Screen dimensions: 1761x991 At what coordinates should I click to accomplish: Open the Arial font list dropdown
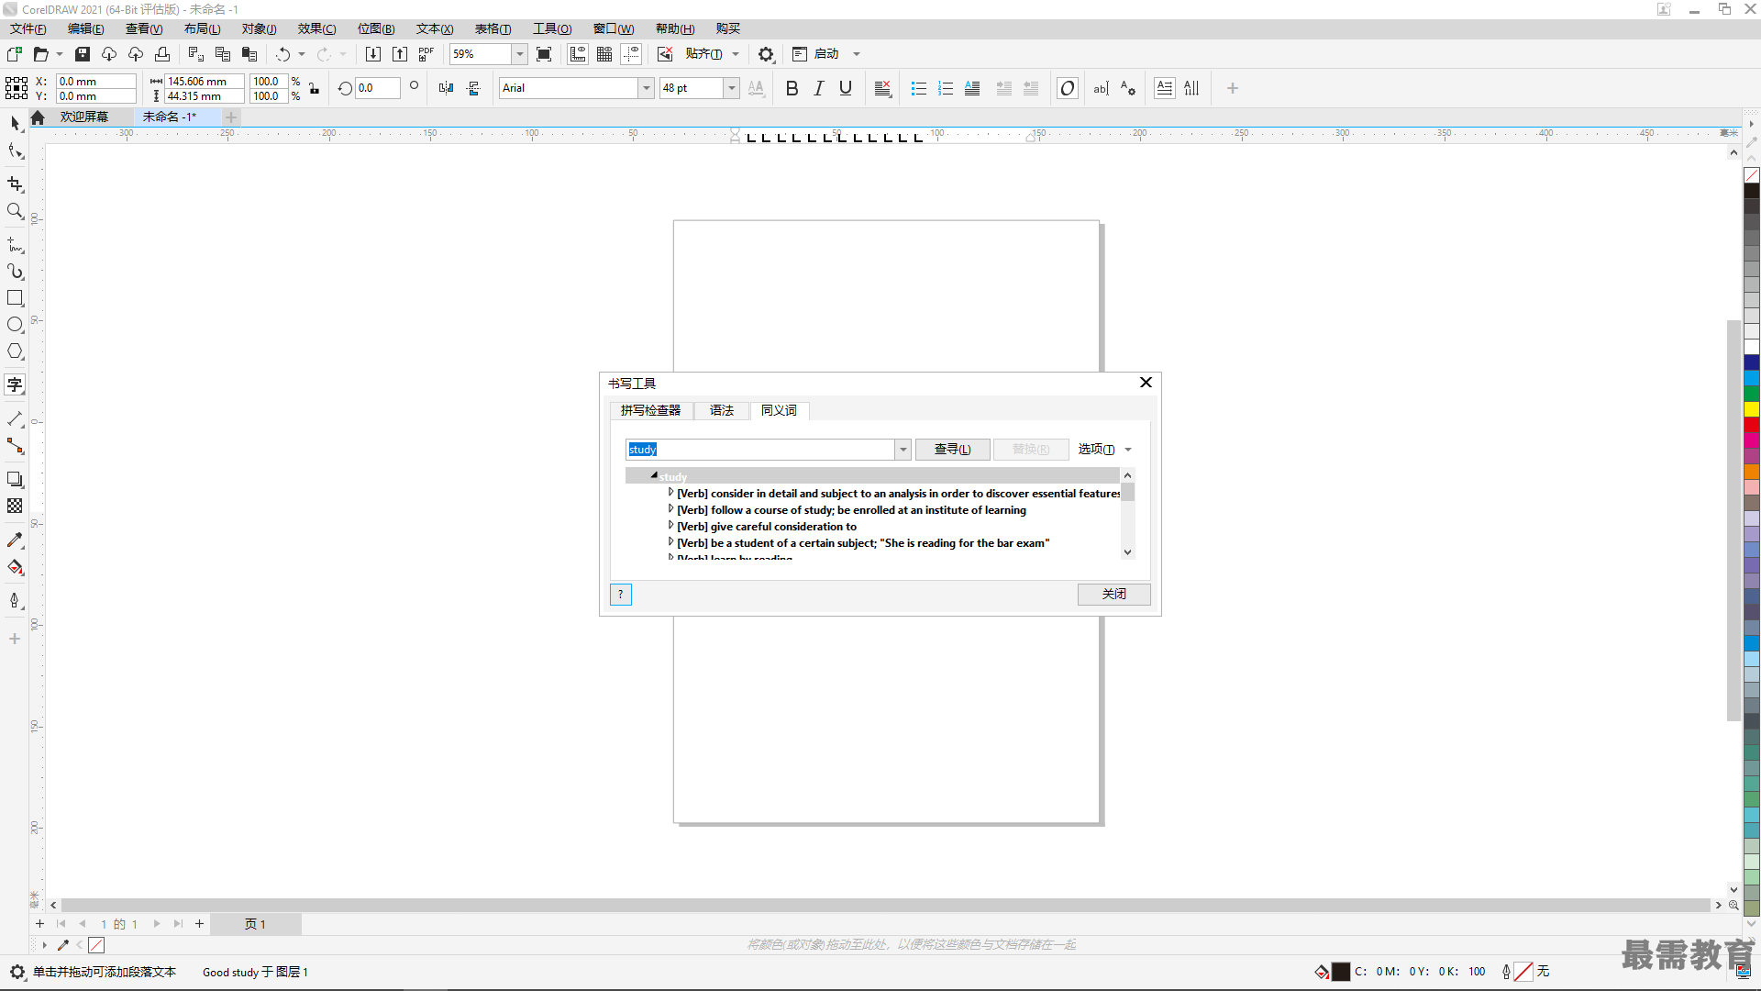646,88
